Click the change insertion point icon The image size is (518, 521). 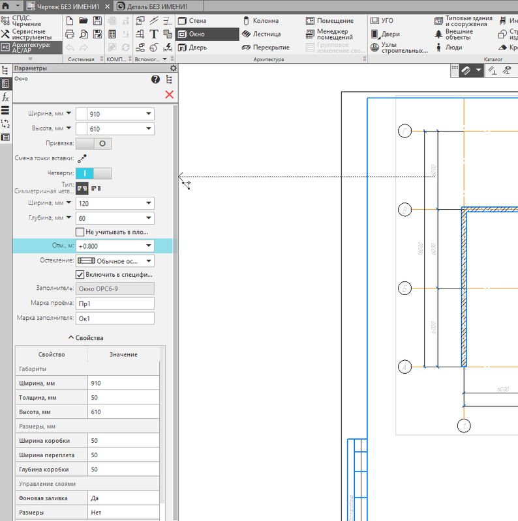click(x=82, y=158)
